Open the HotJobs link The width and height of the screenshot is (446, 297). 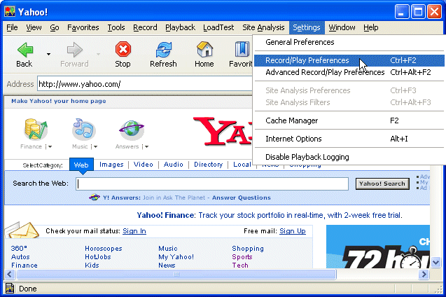[98, 257]
